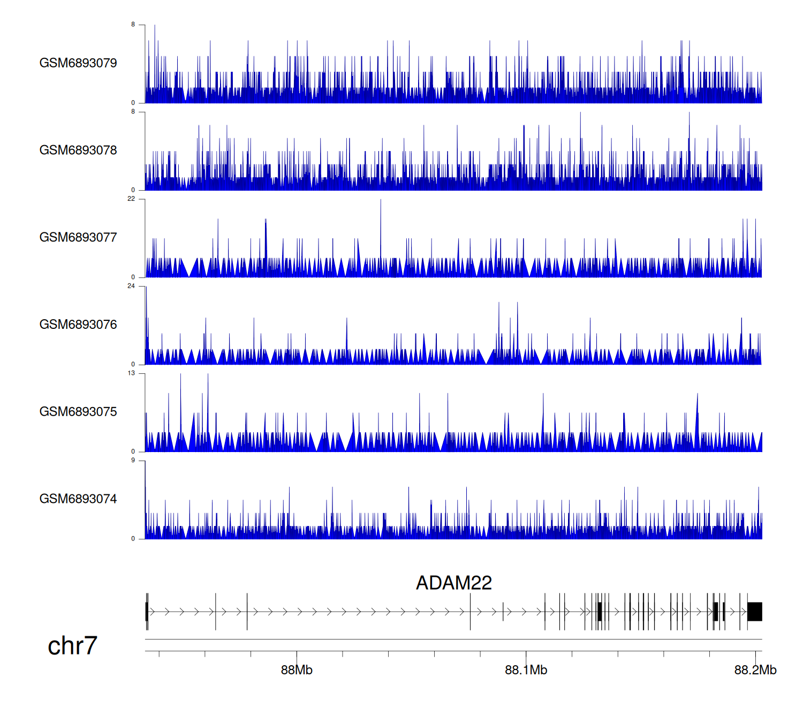Select the GSM6893076 track label
This screenshot has width=803, height=707.
pos(78,325)
